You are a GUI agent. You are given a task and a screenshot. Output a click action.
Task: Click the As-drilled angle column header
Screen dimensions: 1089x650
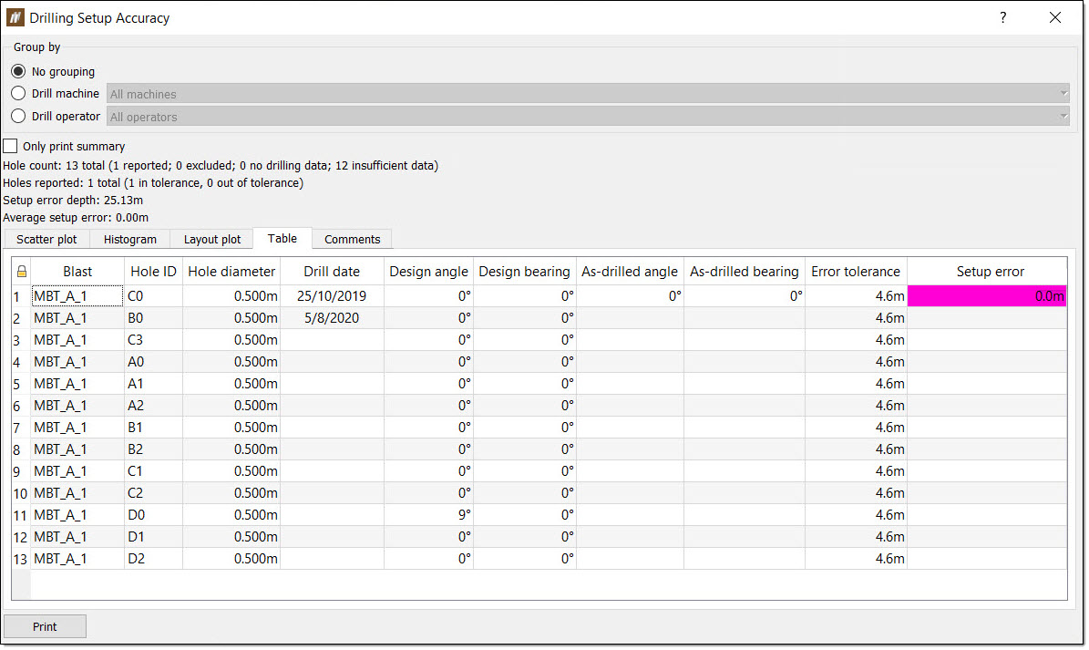[629, 272]
